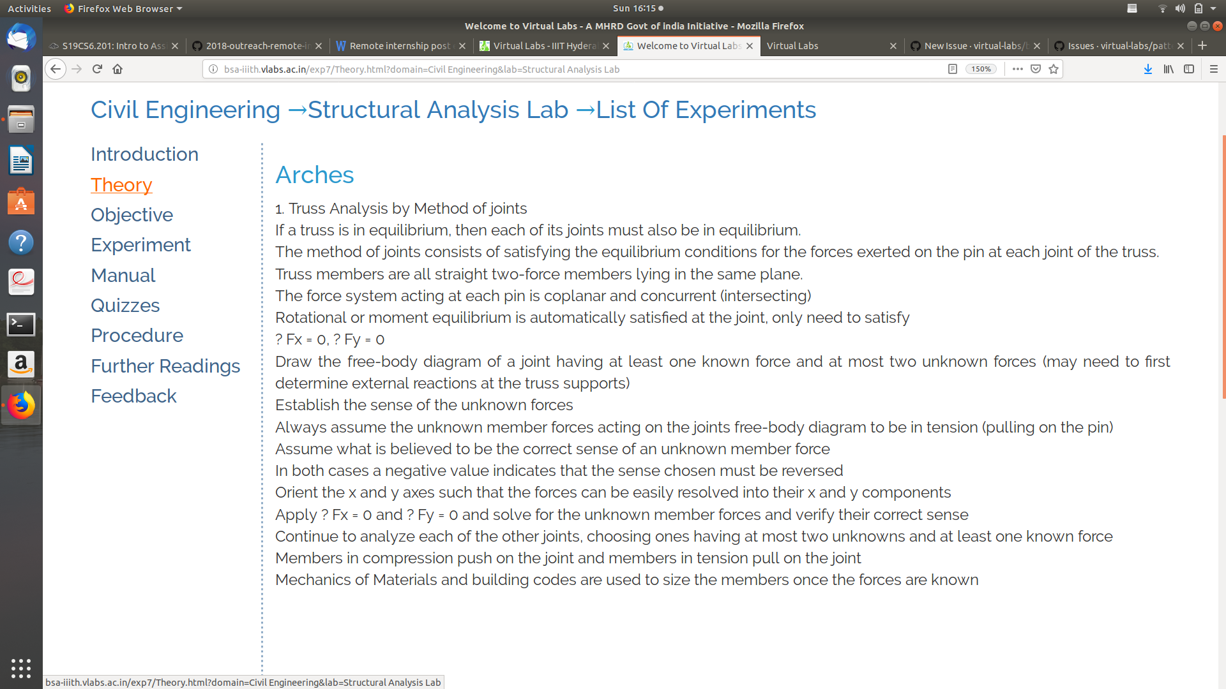Open Amazon from the dock
The image size is (1226, 689).
click(21, 364)
